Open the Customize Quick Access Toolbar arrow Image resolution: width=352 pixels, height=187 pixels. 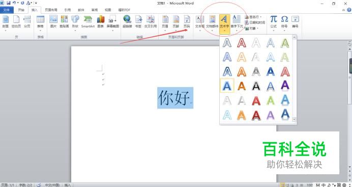coord(36,3)
